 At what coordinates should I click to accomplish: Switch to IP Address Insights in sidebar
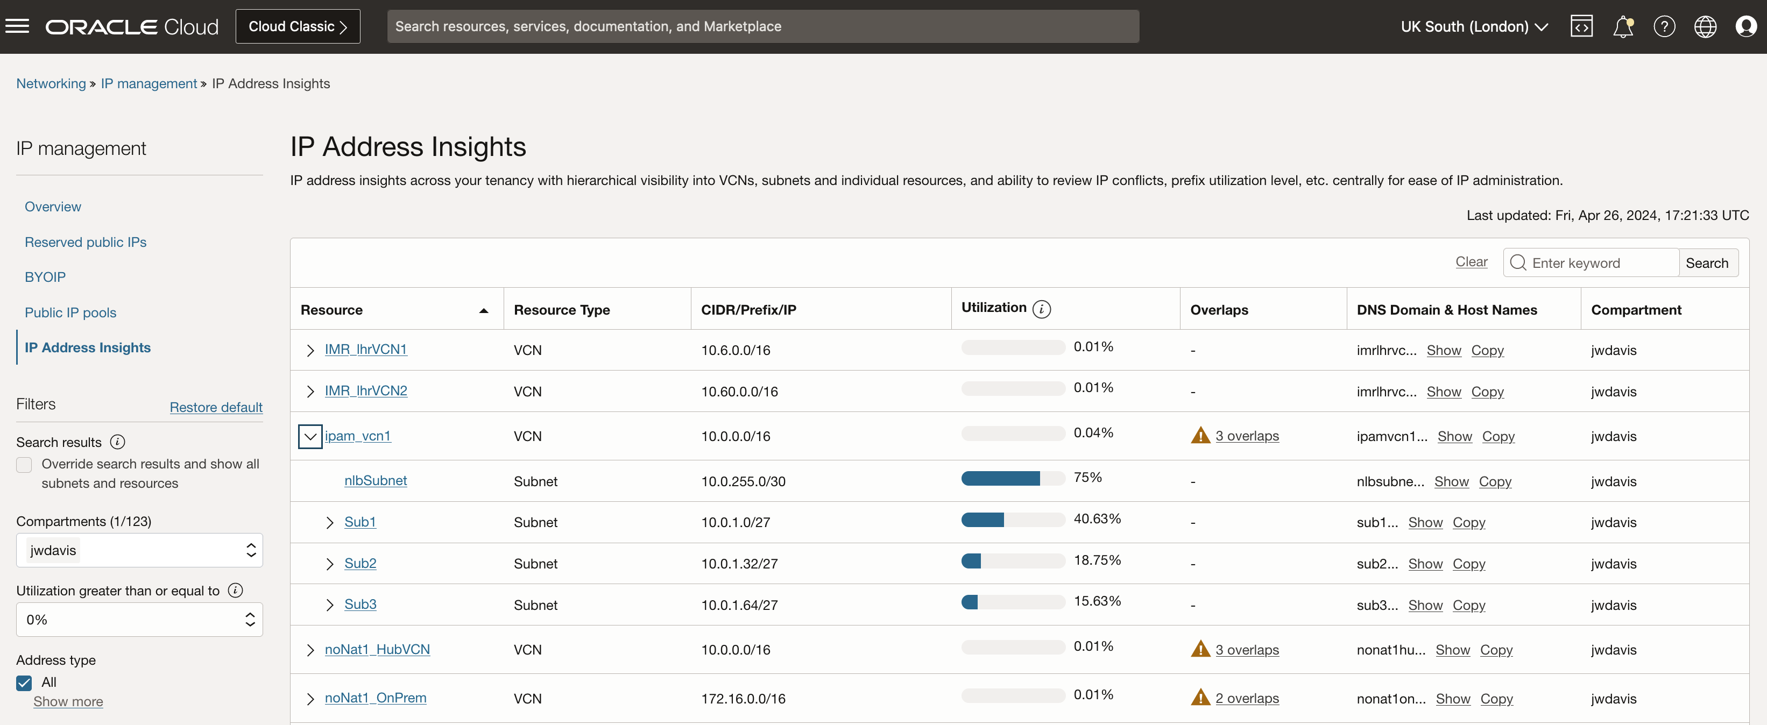pos(87,347)
